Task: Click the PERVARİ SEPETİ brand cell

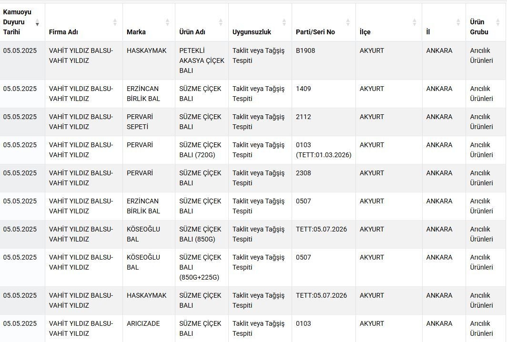Action: 149,122
